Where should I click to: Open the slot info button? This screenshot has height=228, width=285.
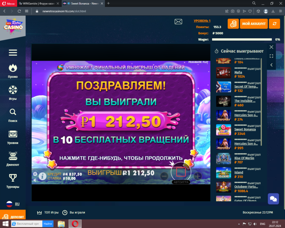click(x=42, y=176)
